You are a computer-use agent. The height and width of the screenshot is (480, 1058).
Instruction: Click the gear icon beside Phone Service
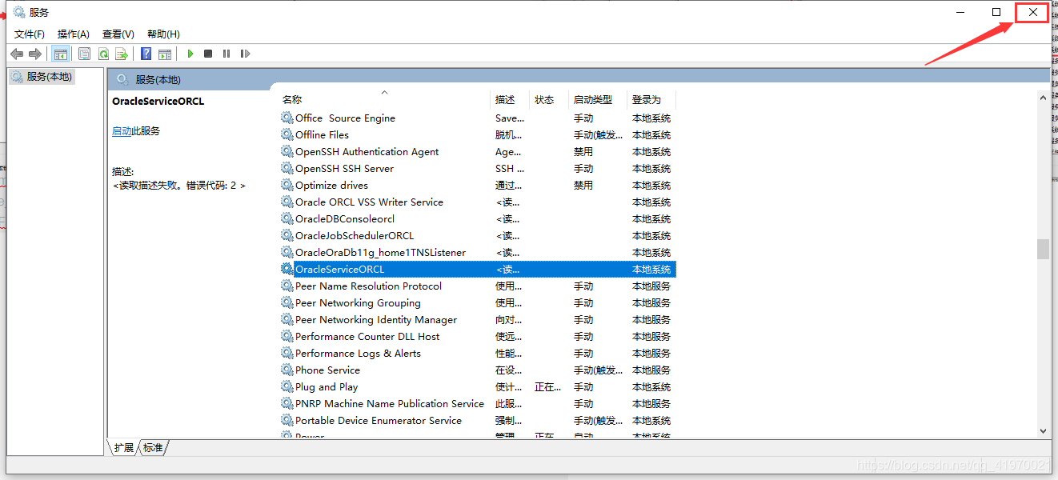pyautogui.click(x=287, y=370)
